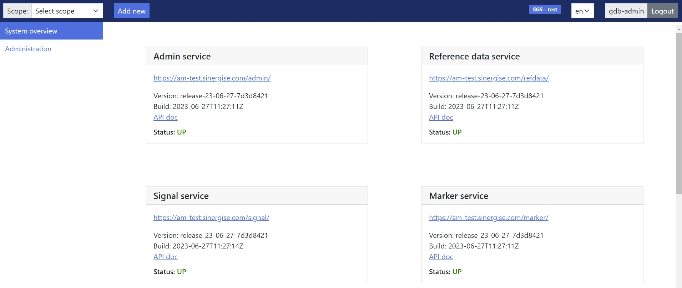Open the admin service URL link
The height and width of the screenshot is (288, 682).
click(212, 78)
